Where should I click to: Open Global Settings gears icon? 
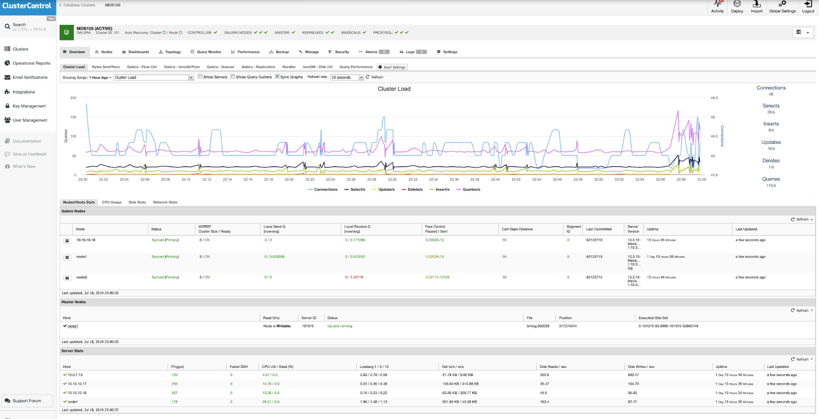point(782,4)
